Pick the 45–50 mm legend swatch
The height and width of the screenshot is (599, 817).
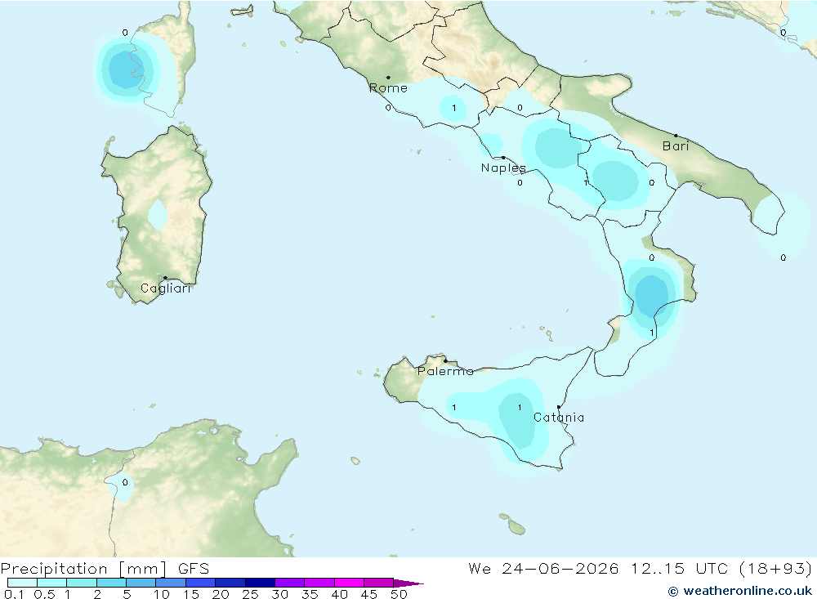[x=378, y=583]
